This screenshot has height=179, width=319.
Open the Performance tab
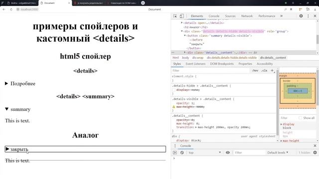[267, 16]
